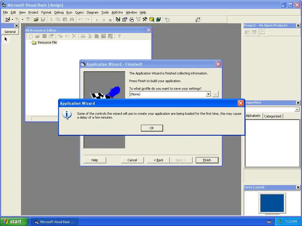Open the Debug menu
Image resolution: width=302 pixels, height=226 pixels.
pos(59,12)
